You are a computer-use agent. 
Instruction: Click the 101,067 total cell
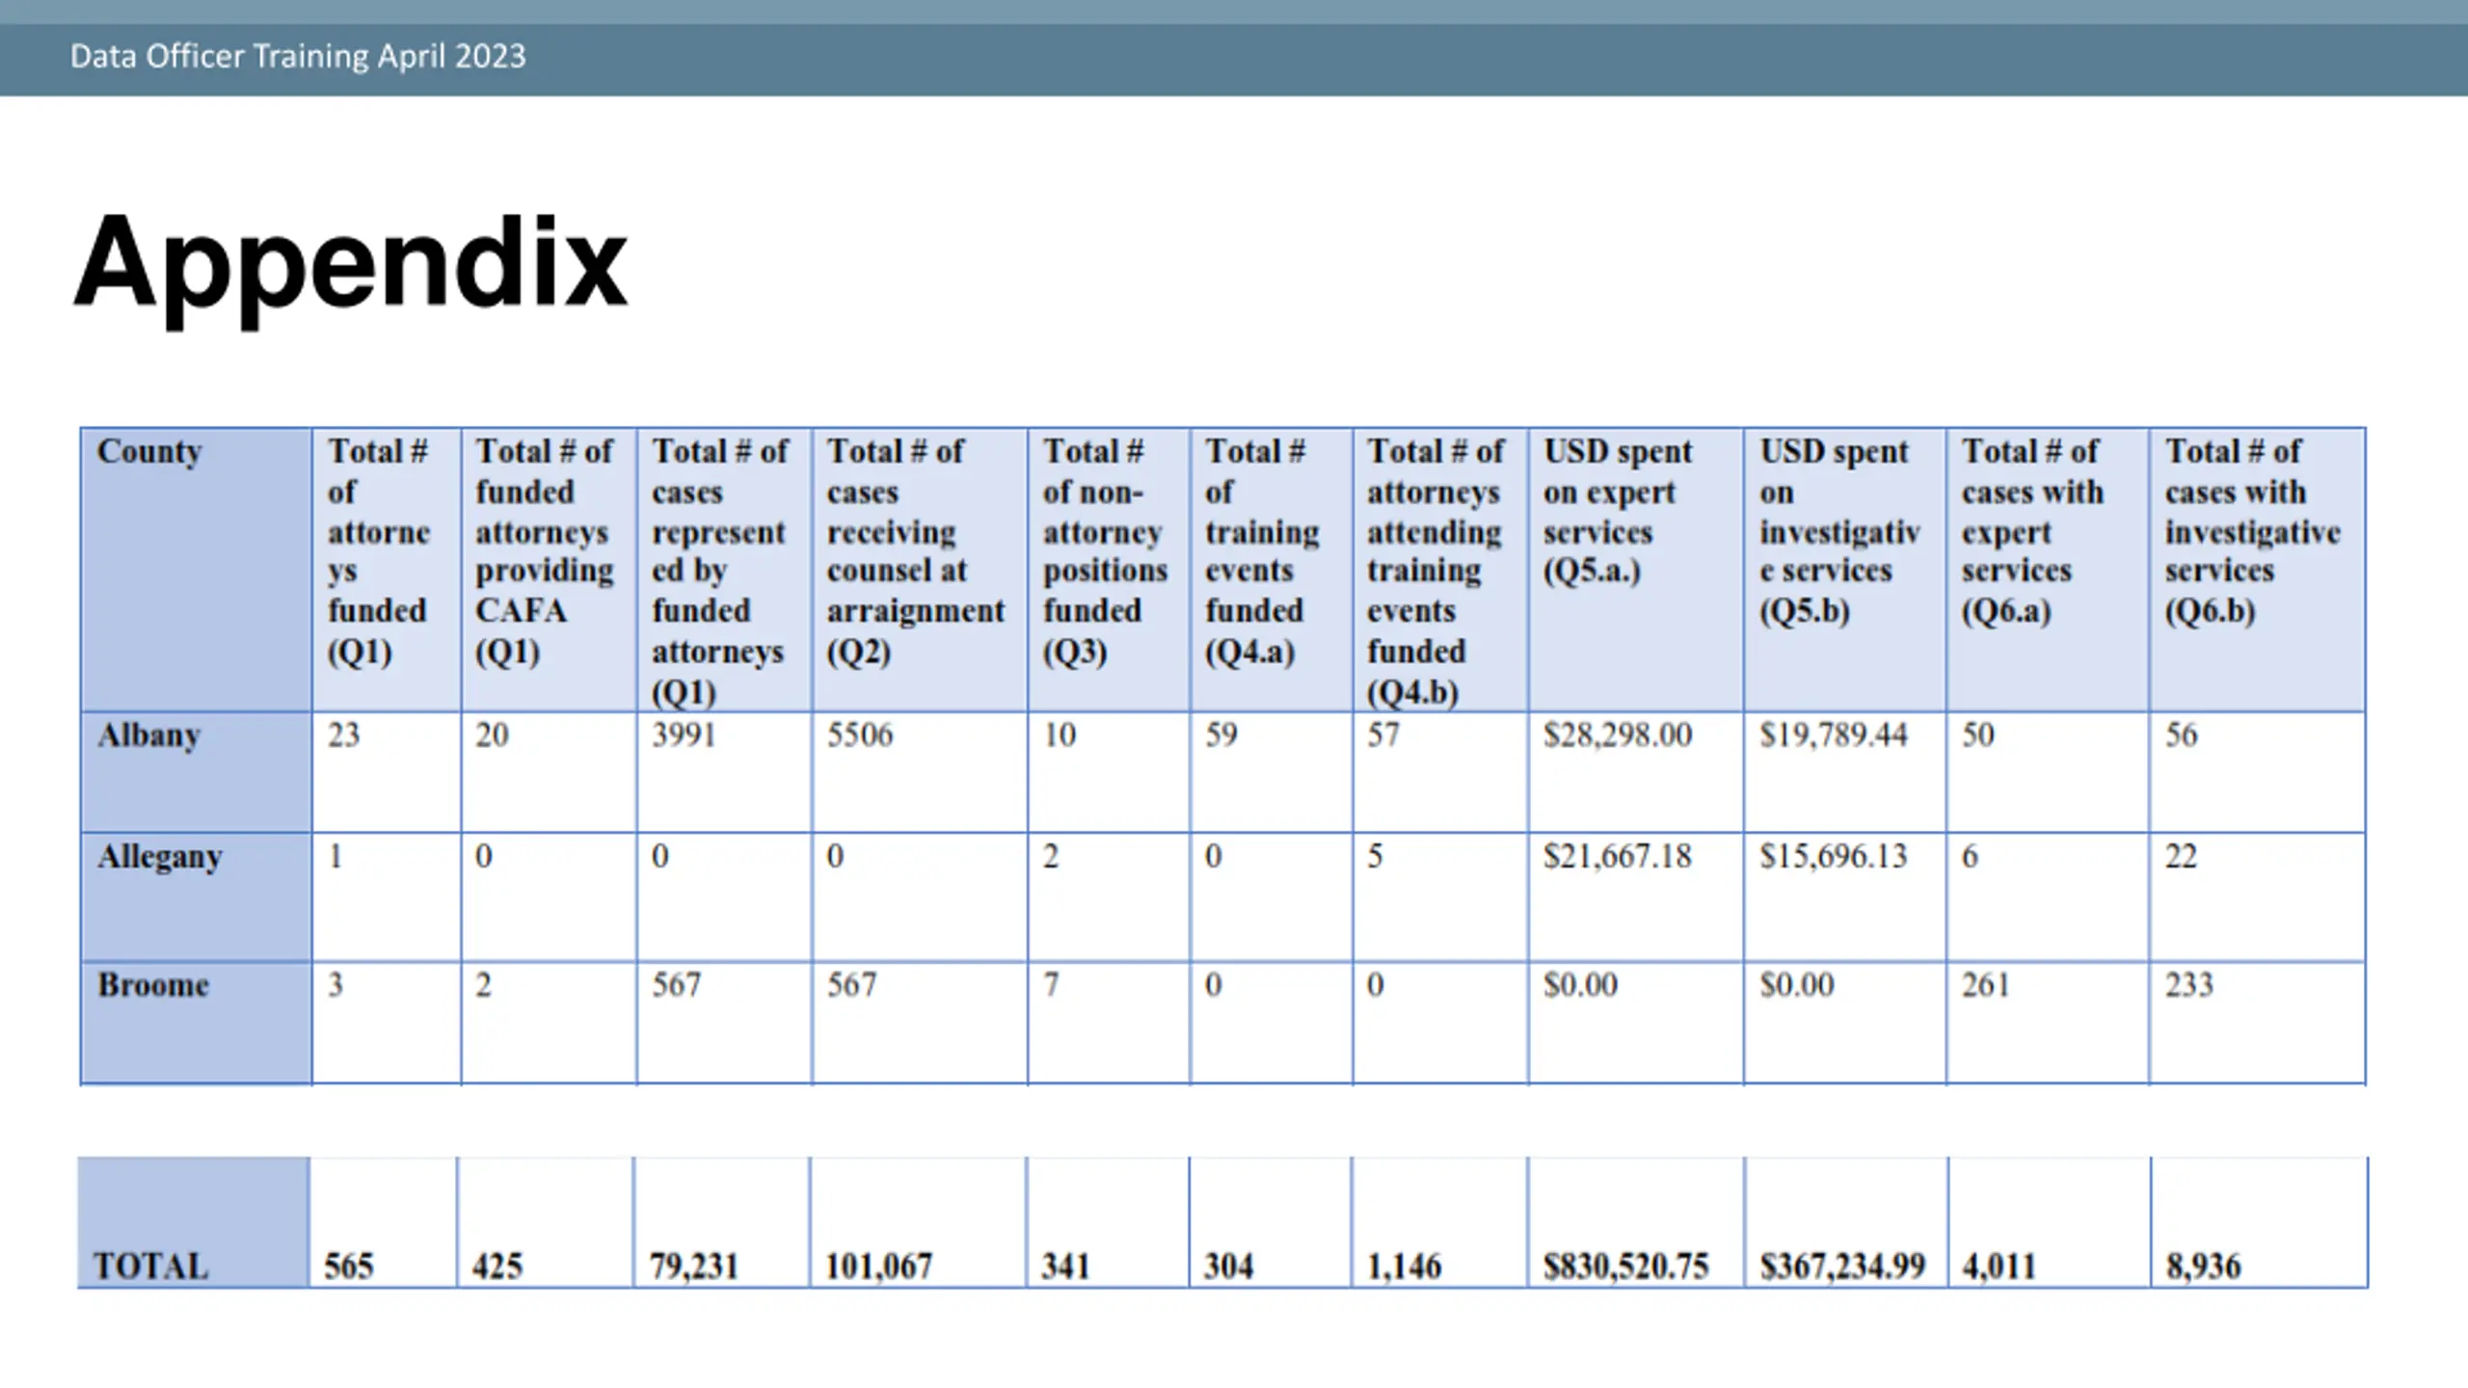[878, 1266]
